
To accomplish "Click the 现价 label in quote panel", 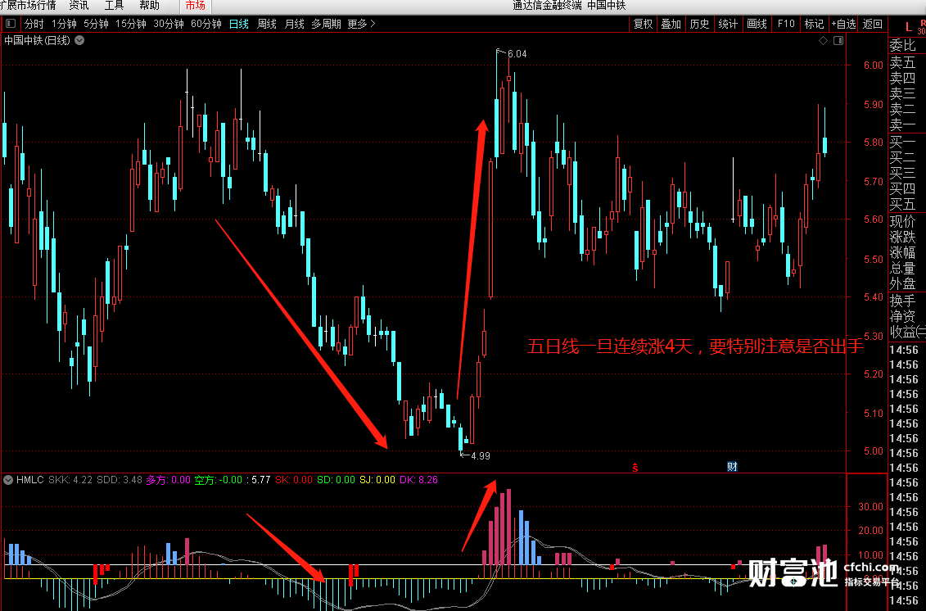I will 902,222.
